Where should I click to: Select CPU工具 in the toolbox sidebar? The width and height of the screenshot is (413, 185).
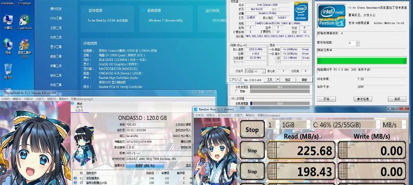56,18
